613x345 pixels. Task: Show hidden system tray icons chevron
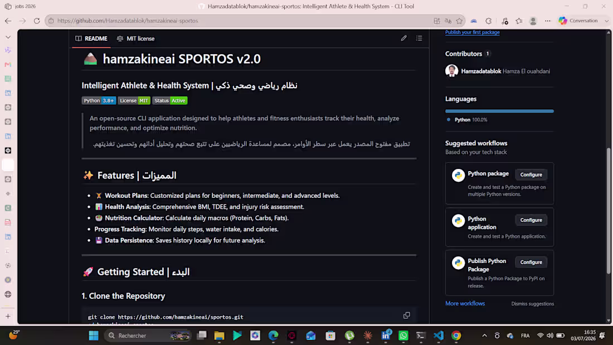484,336
